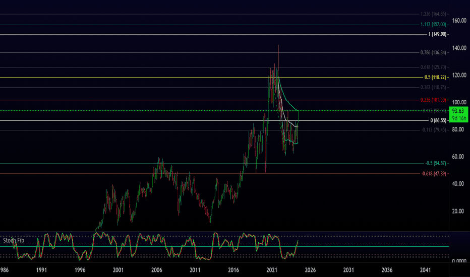
Task: Click 2031 on the time axis
Action: [x=348, y=270]
